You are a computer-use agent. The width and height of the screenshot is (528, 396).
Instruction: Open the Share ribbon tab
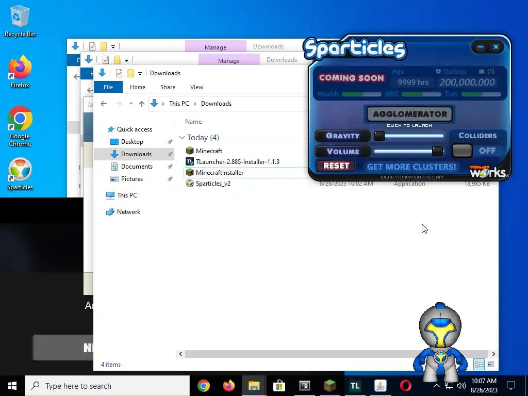(x=168, y=87)
